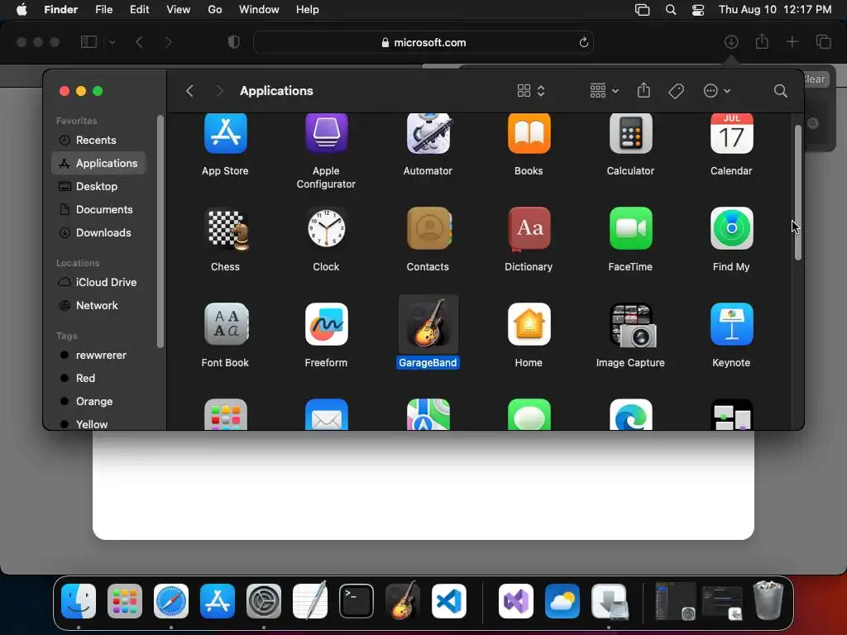Select the Red tag in sidebar

98,379
